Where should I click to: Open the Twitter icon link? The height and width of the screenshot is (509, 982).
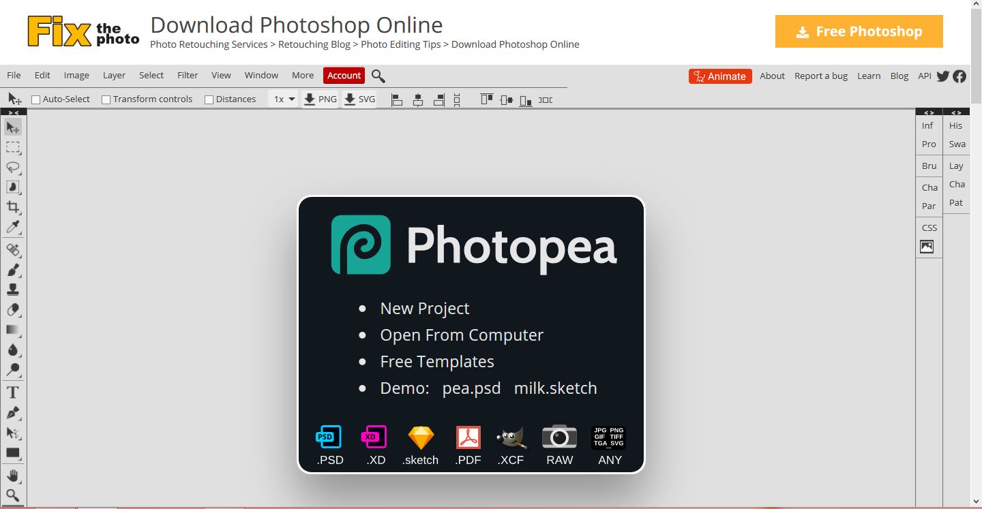coord(943,76)
